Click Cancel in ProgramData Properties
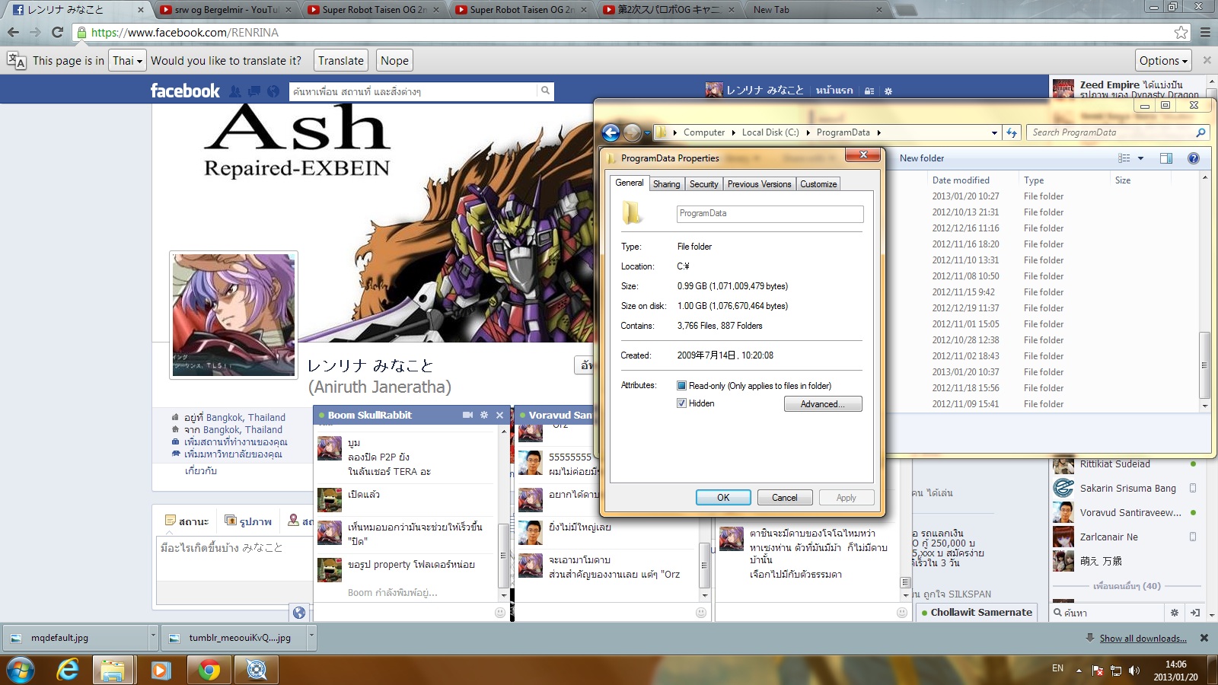This screenshot has height=685, width=1218. (x=785, y=498)
